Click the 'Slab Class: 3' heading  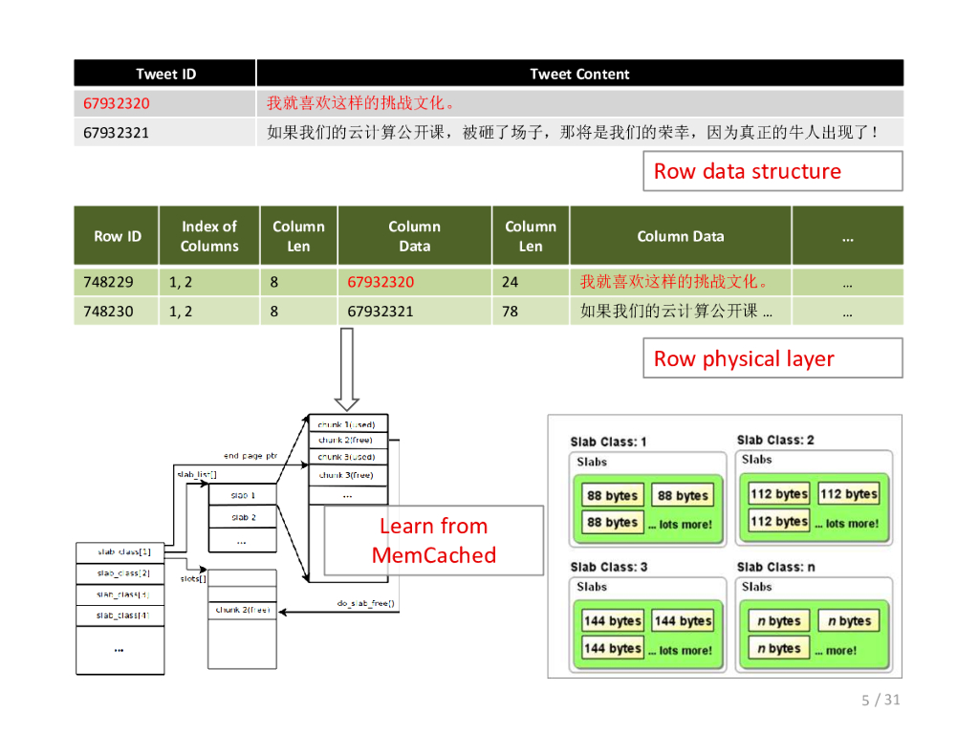click(x=609, y=567)
